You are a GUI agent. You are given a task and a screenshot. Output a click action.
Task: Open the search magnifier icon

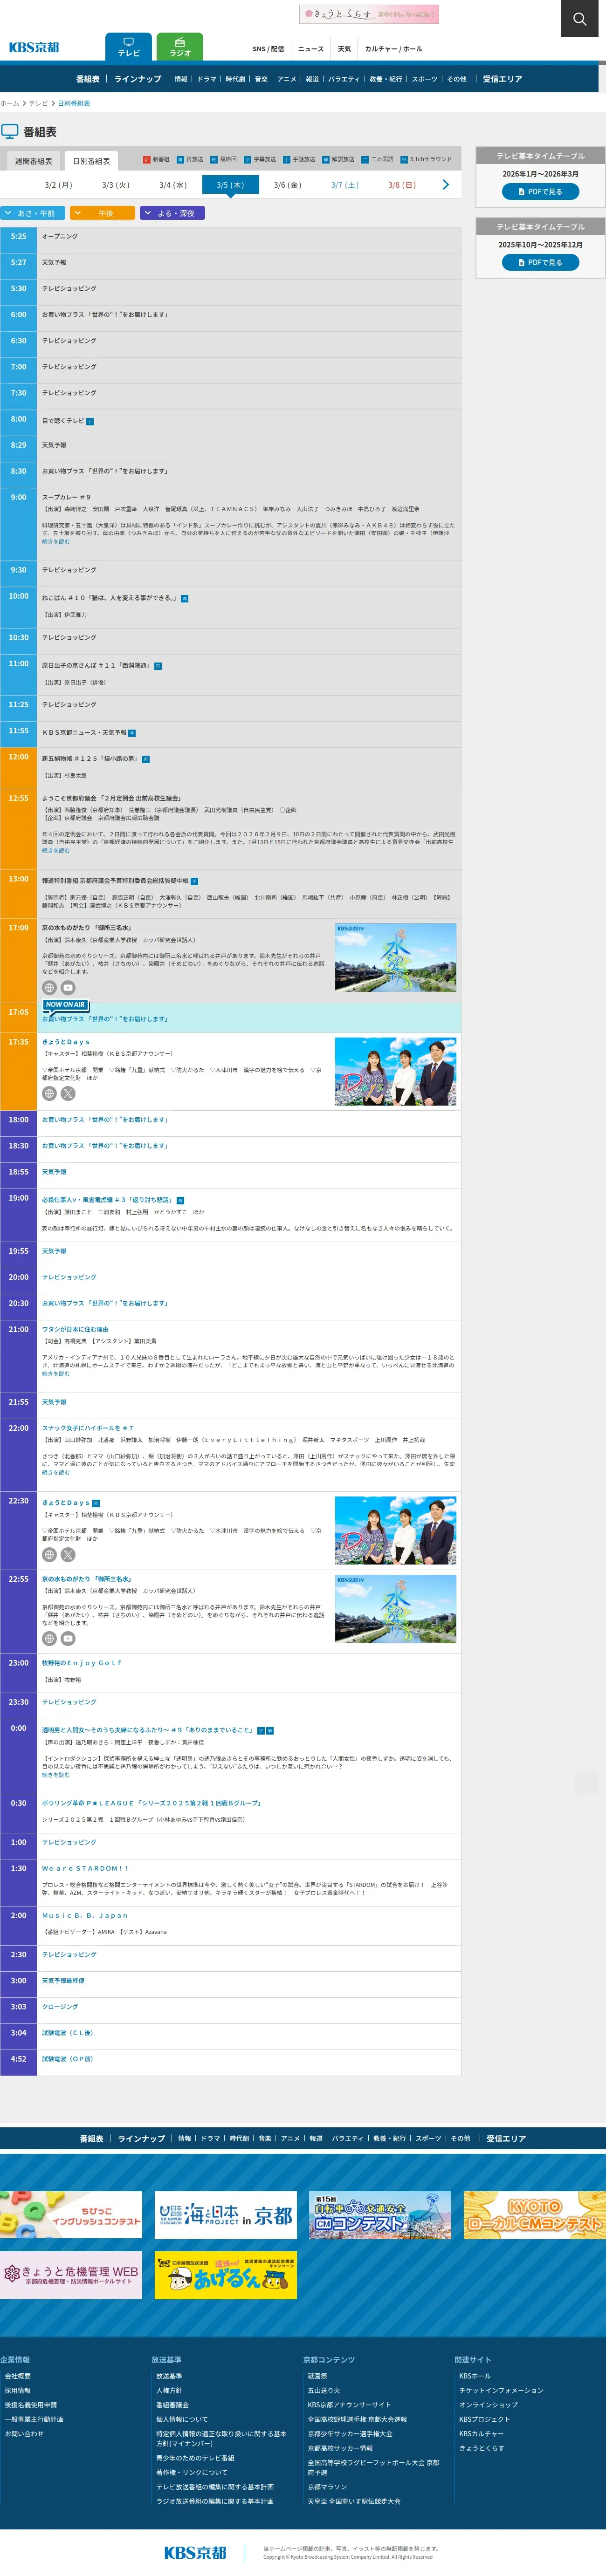tap(579, 18)
